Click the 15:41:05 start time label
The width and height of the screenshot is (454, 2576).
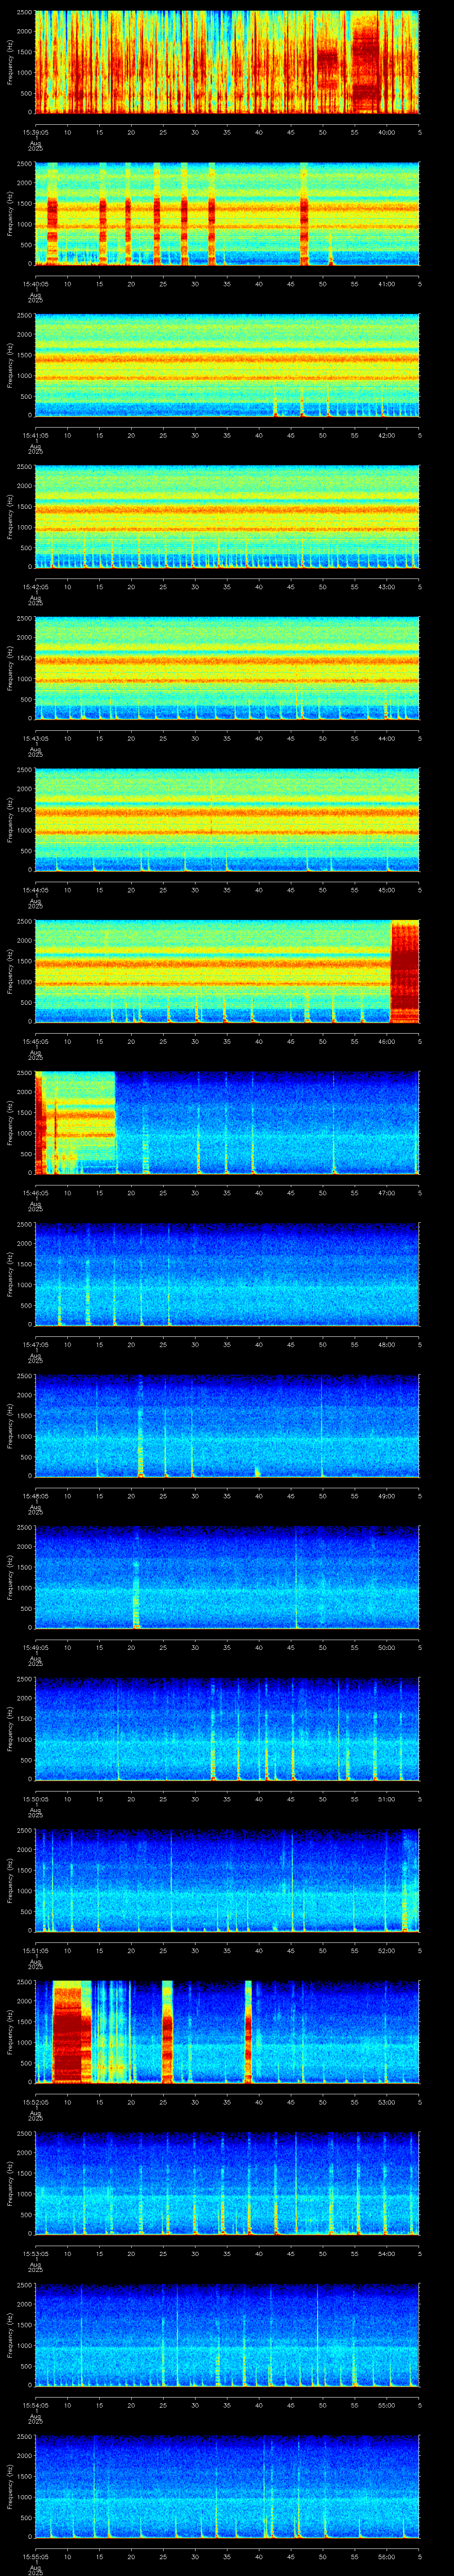[36, 435]
